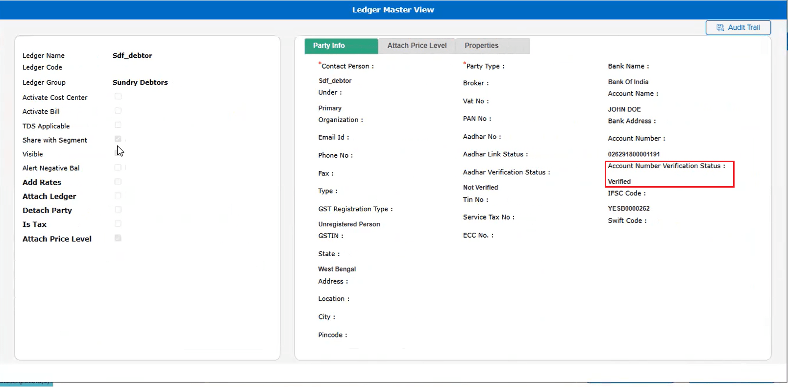Enable the TDS Applicable checkbox

118,125
